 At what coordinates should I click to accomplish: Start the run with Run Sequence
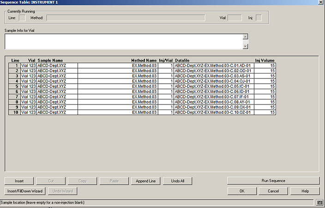pyautogui.click(x=273, y=181)
